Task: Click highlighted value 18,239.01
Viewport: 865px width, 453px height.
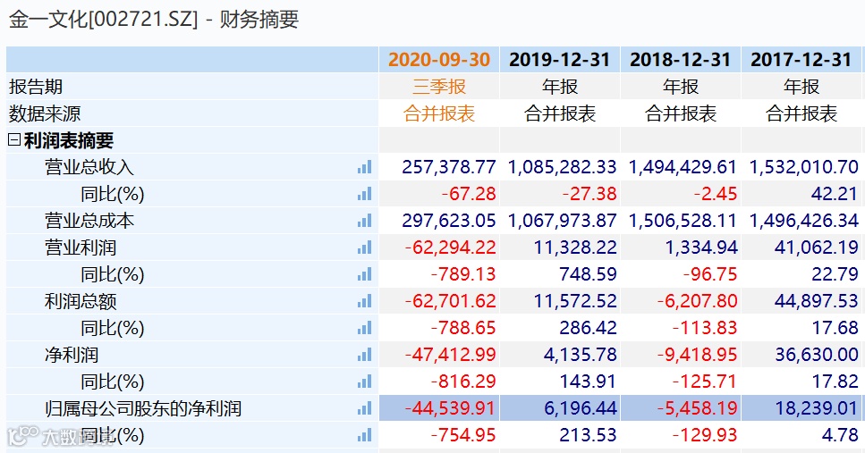Action: click(x=817, y=409)
